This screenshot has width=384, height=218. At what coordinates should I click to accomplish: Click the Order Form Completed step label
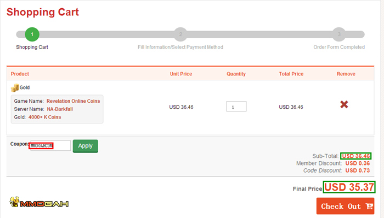coord(339,47)
